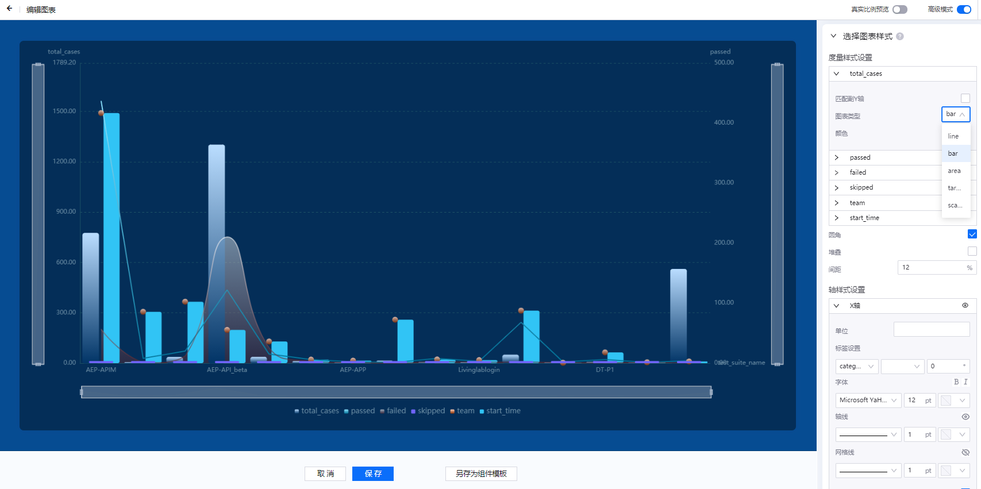Image resolution: width=981 pixels, height=489 pixels.
Task: Select line chart type option
Action: click(x=956, y=136)
